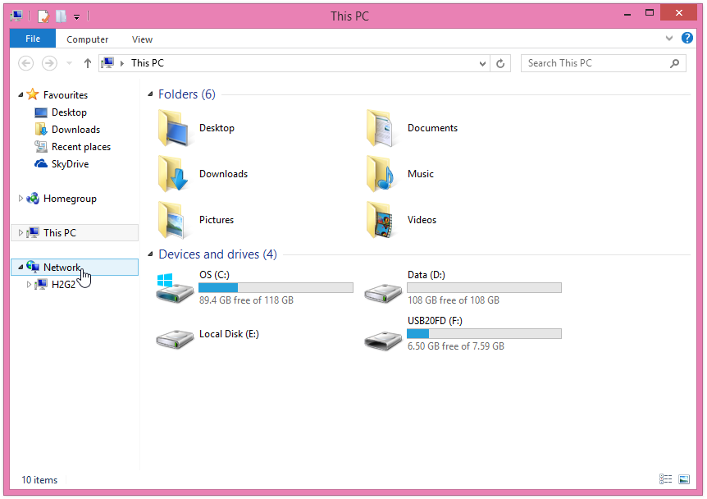Click the Refresh button in address bar
This screenshot has height=499, width=707.
(x=501, y=63)
